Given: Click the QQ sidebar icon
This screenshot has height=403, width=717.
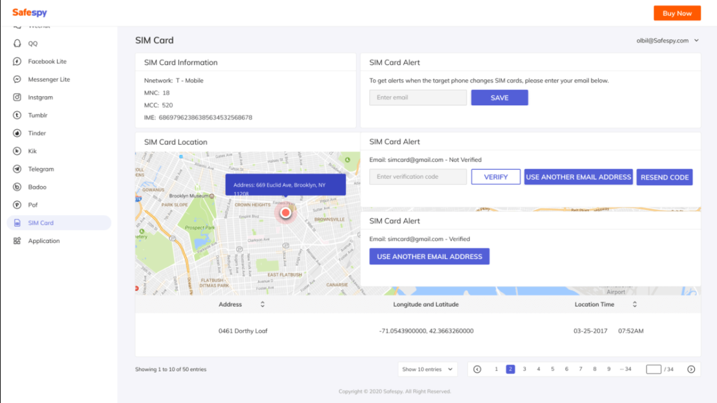Looking at the screenshot, I should click(x=17, y=43).
